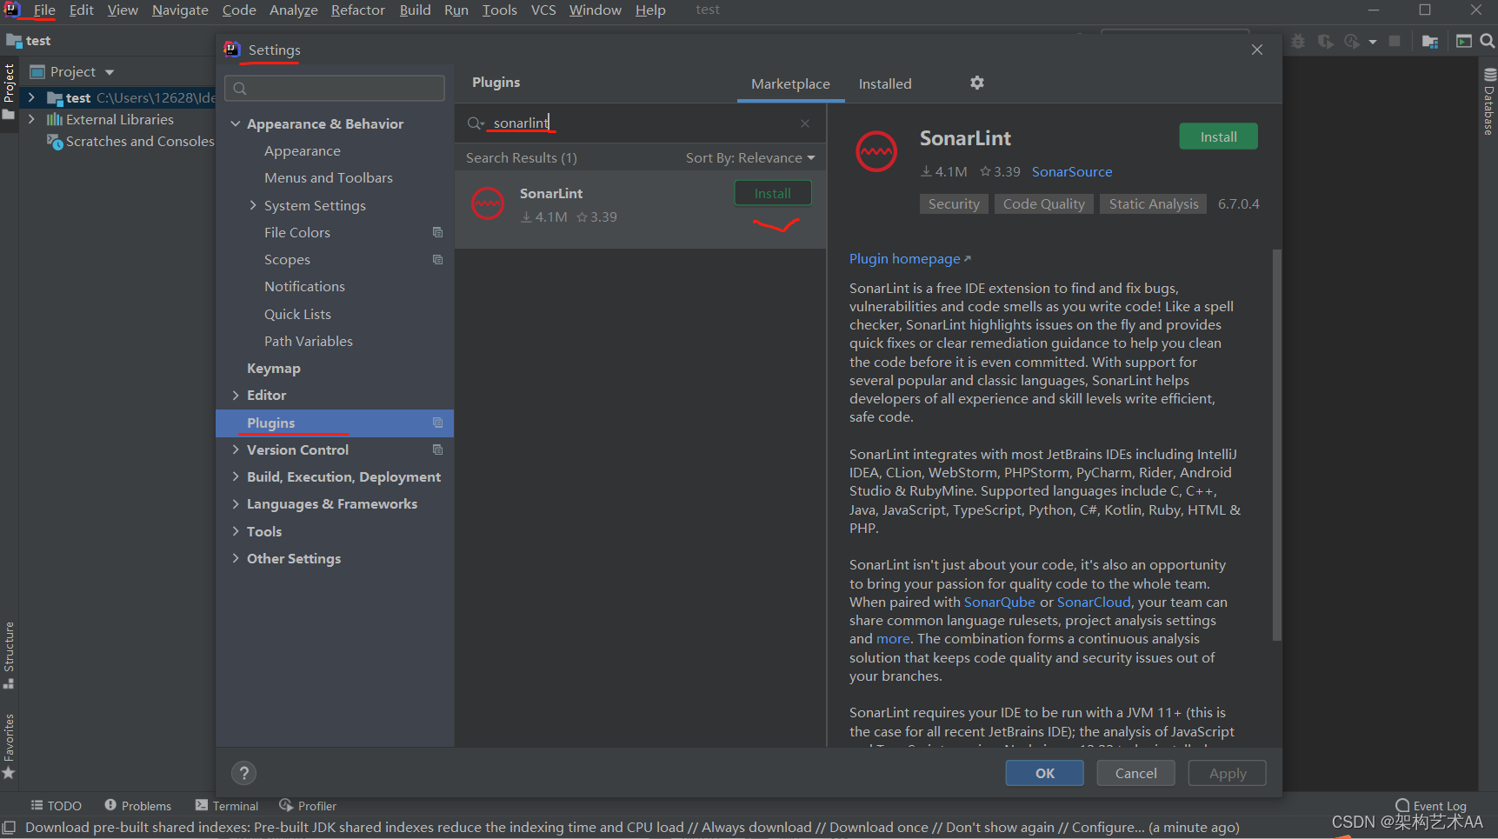This screenshot has height=839, width=1498.
Task: Open the SonarCloud link in description
Action: [1094, 602]
